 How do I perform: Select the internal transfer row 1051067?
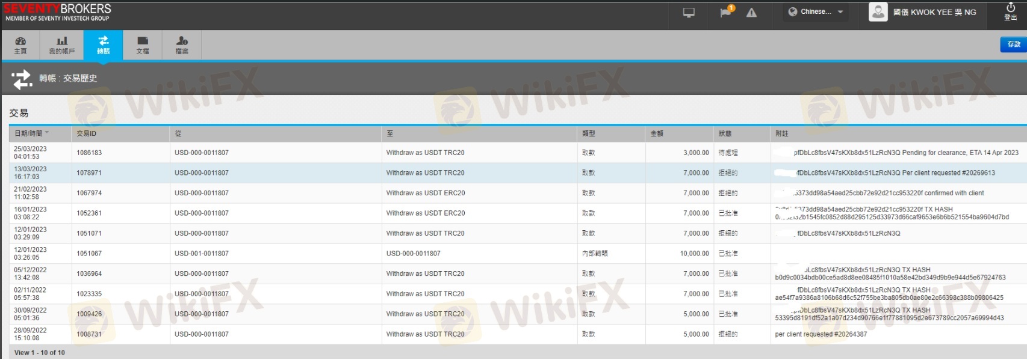(x=89, y=254)
